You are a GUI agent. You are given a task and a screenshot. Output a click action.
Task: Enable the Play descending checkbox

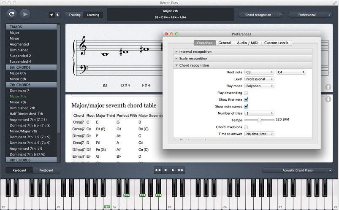pos(246,93)
